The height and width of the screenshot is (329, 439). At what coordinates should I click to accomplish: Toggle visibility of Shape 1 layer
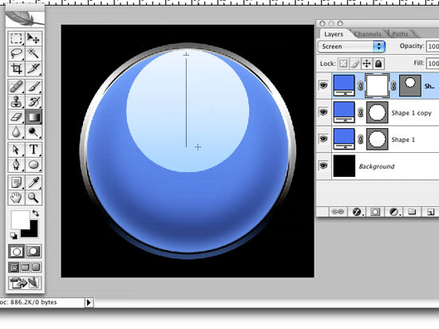323,139
